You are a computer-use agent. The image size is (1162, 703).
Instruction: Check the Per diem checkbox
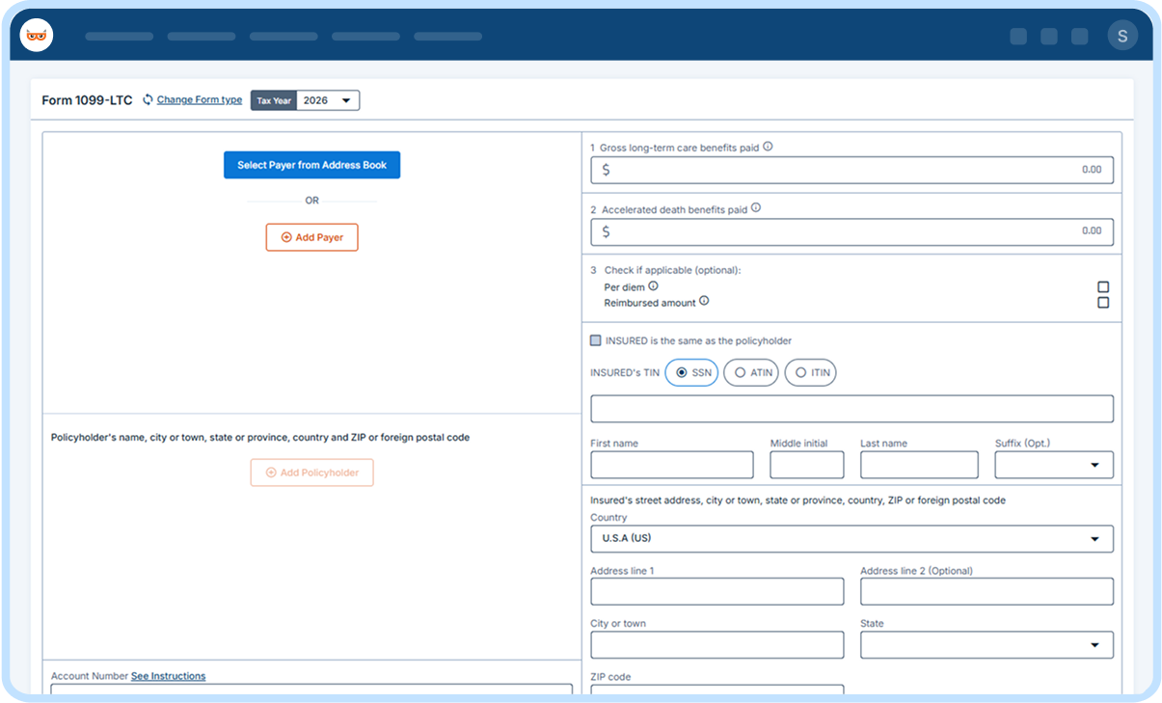pyautogui.click(x=1103, y=287)
